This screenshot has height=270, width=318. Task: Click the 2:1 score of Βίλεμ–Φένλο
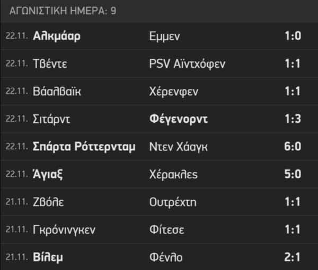(292, 257)
